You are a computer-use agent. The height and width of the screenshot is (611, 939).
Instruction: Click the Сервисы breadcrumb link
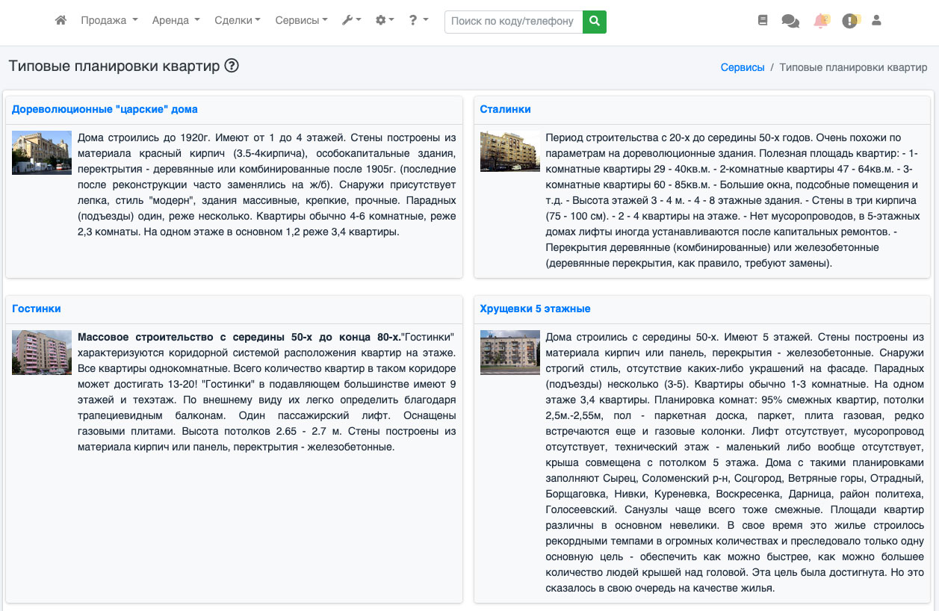click(742, 67)
